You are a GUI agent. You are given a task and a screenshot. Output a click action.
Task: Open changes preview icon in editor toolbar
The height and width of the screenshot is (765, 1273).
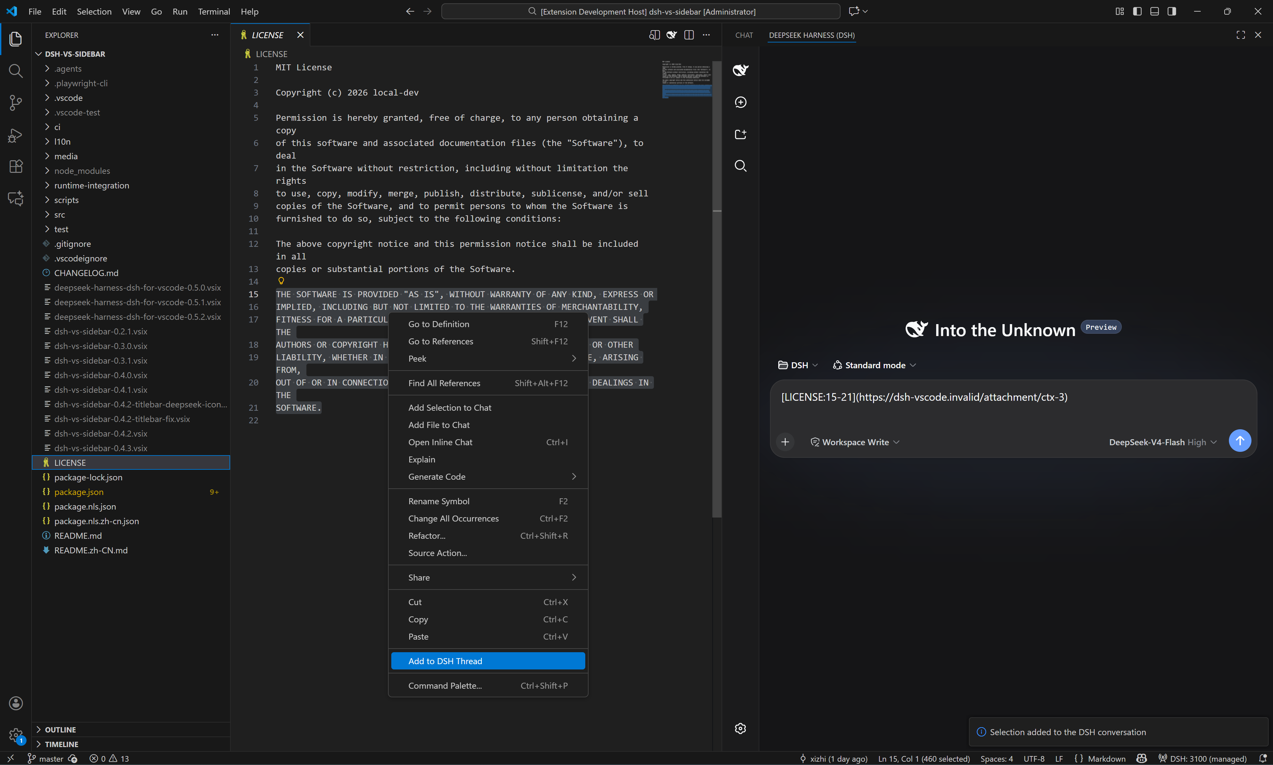[654, 35]
